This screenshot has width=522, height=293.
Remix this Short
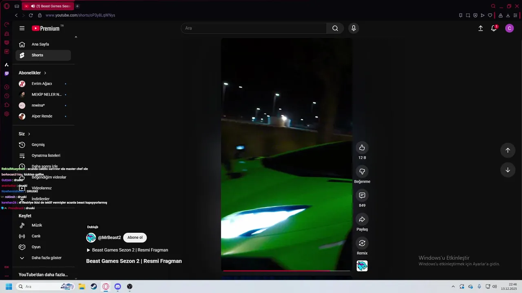tap(362, 243)
